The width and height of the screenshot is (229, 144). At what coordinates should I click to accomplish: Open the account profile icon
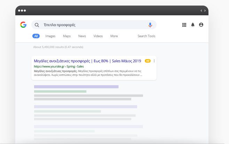click(x=201, y=25)
